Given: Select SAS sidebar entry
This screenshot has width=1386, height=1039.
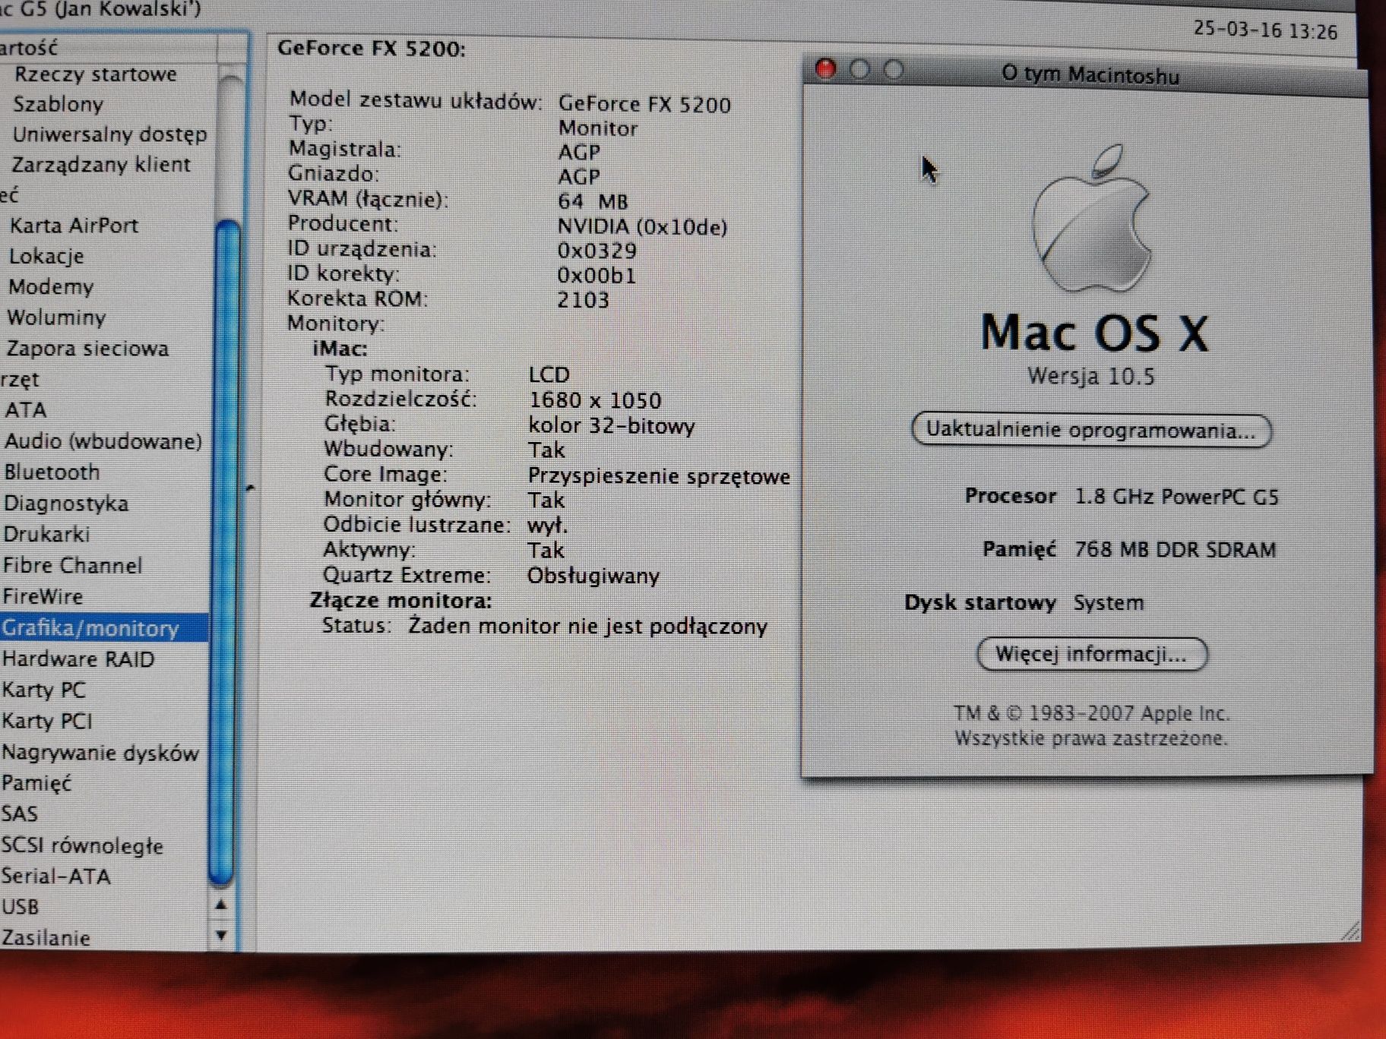Looking at the screenshot, I should (x=19, y=814).
